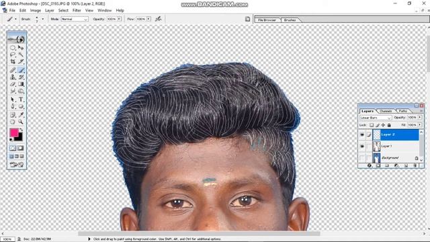Select the Pen tool
430x242 pixels.
click(x=13, y=106)
